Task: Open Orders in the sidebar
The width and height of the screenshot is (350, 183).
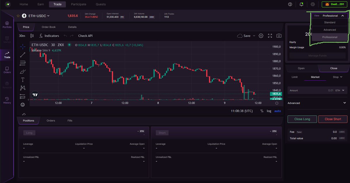Action: point(7,70)
